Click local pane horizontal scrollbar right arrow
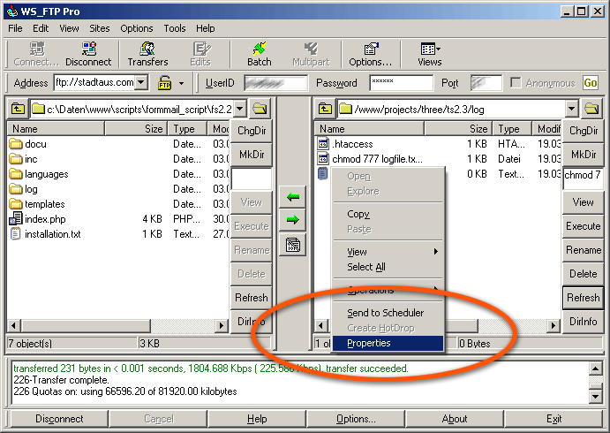Image resolution: width=610 pixels, height=433 pixels. click(222, 325)
